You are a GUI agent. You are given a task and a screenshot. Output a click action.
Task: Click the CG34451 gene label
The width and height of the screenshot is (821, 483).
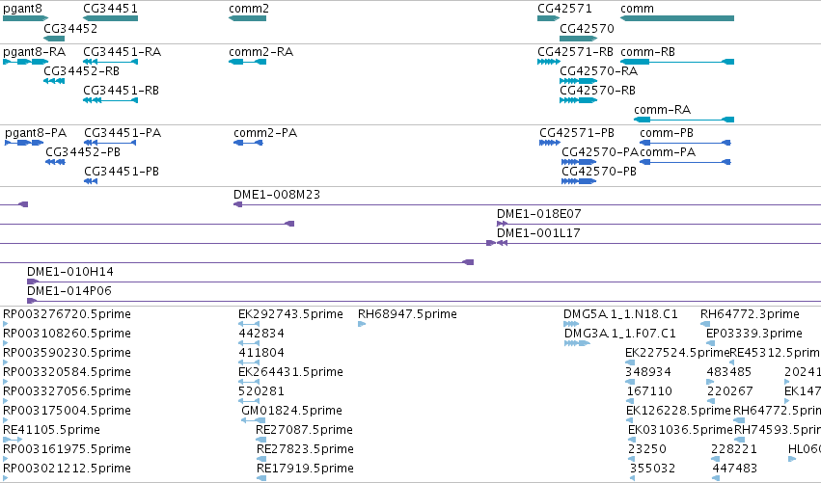click(x=110, y=9)
